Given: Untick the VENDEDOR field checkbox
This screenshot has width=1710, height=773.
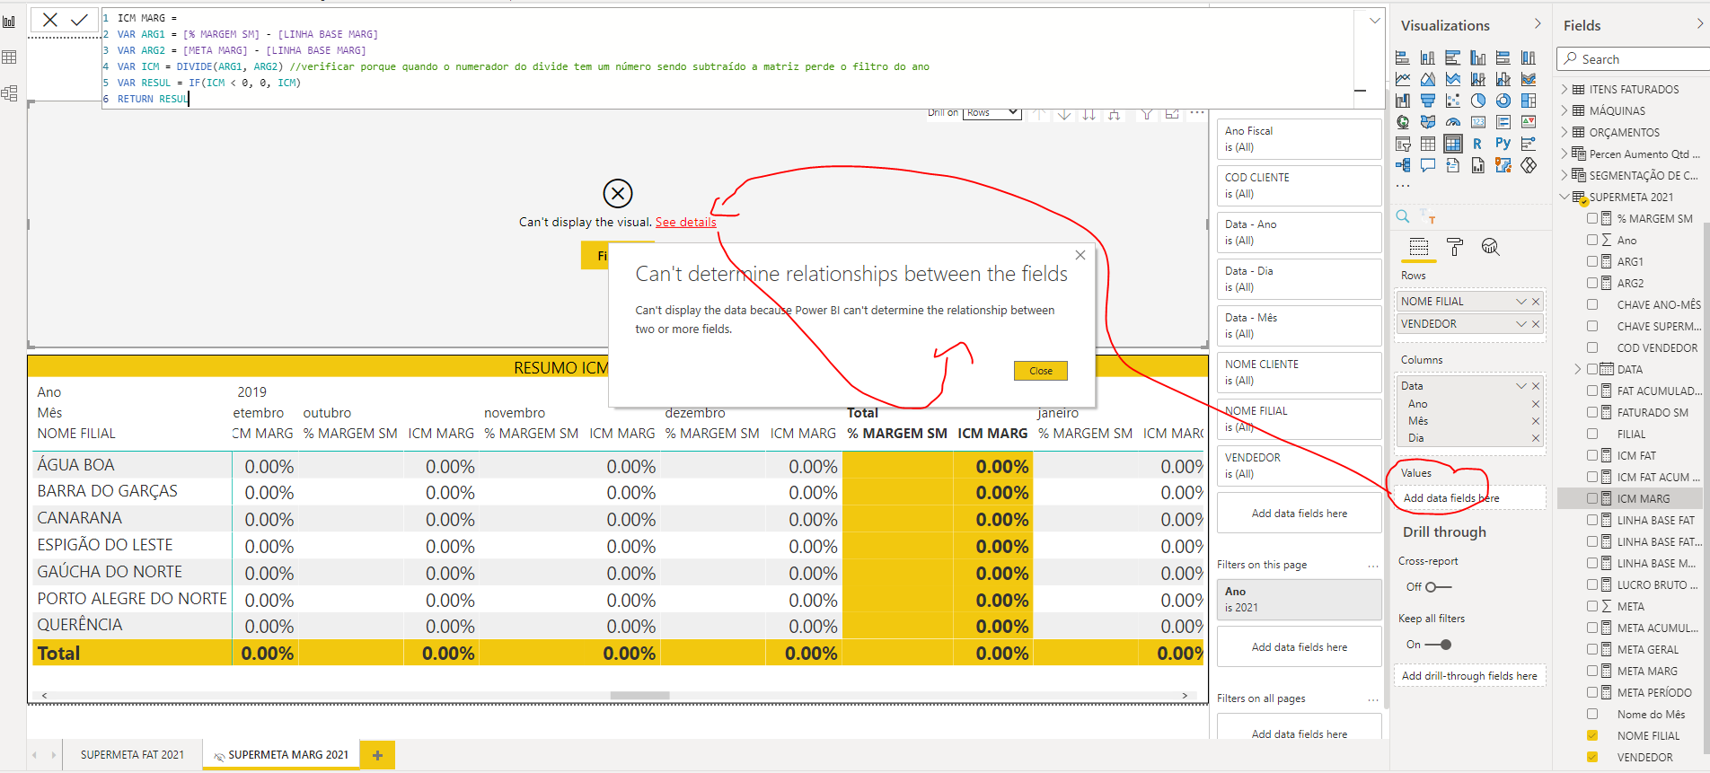Looking at the screenshot, I should point(1592,757).
